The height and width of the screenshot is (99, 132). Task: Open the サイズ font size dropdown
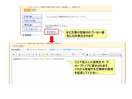click(80, 54)
